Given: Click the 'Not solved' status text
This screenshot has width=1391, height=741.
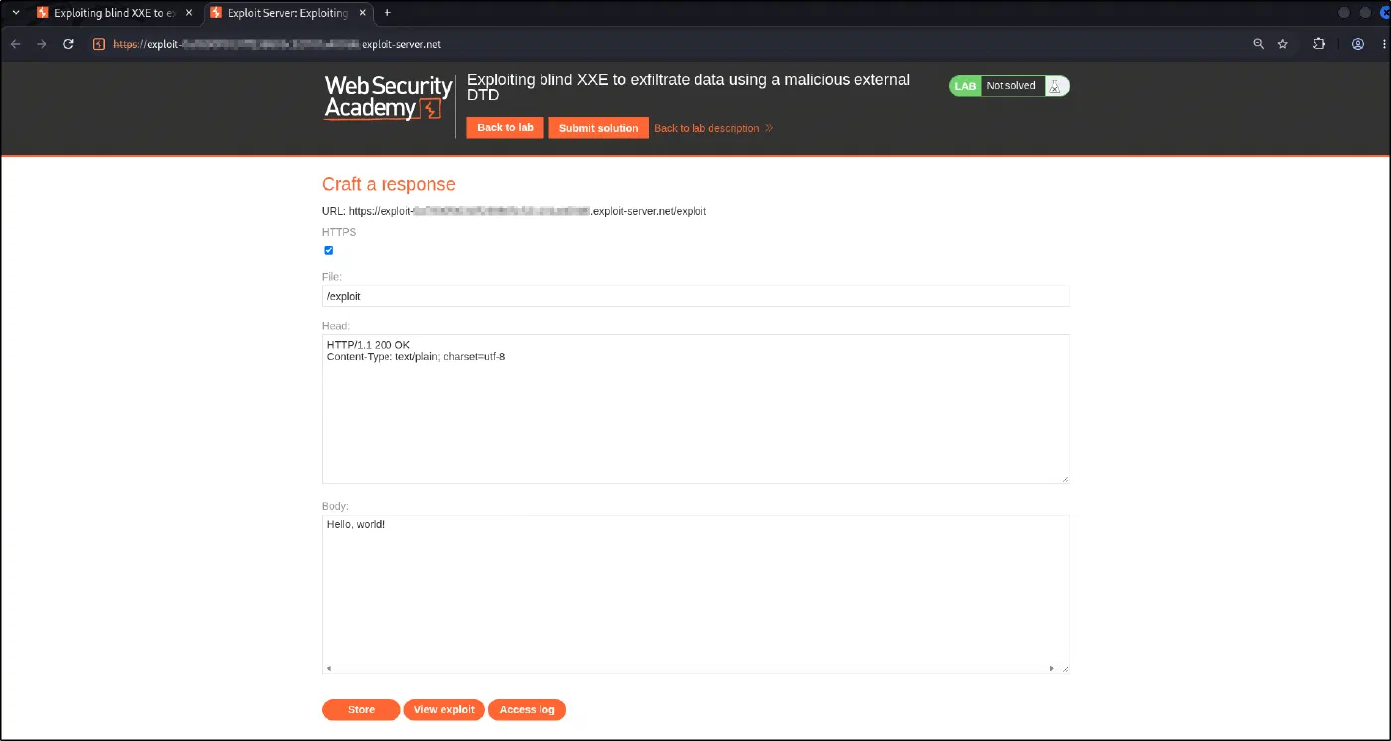Looking at the screenshot, I should tap(1010, 86).
